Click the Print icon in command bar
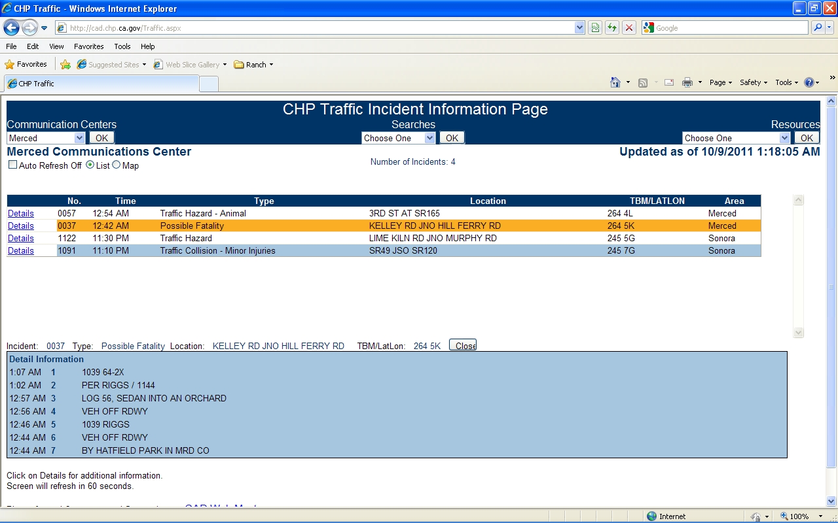This screenshot has height=523, width=838. tap(687, 82)
